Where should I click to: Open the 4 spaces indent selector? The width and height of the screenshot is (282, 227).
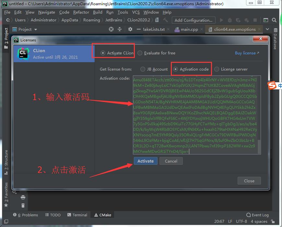(259, 221)
